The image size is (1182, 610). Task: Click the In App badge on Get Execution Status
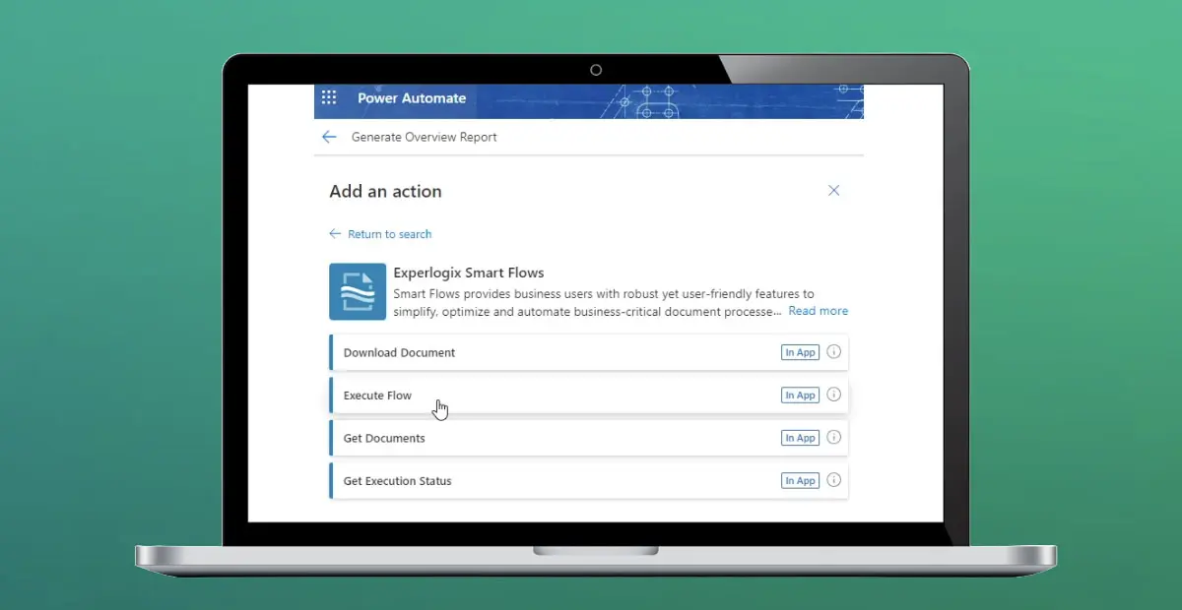(x=799, y=480)
